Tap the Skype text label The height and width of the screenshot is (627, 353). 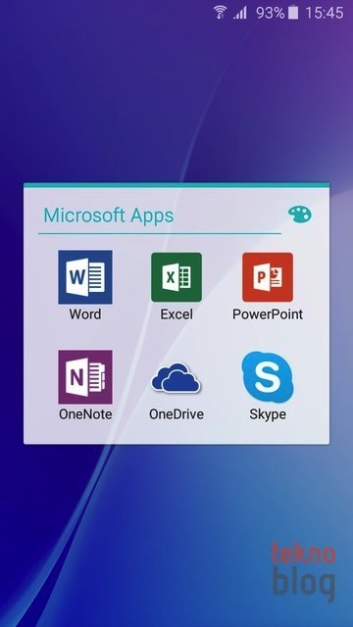[268, 414]
